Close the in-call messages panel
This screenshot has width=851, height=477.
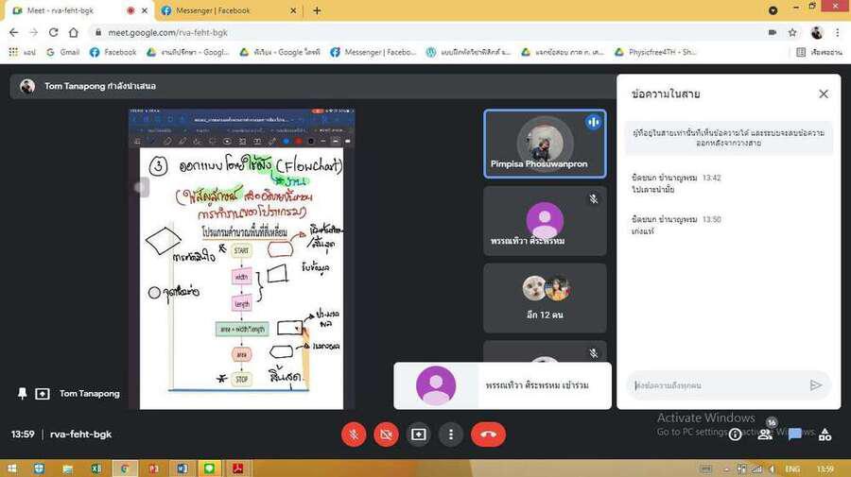(x=824, y=94)
